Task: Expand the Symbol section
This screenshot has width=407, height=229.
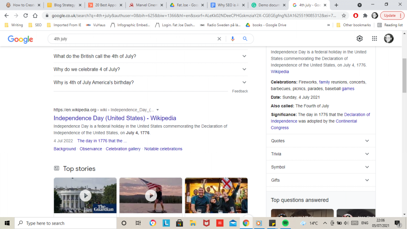Action: (321, 167)
